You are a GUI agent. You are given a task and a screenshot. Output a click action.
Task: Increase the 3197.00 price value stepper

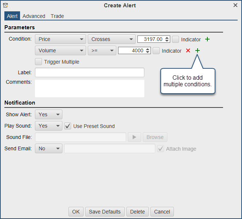(167, 38)
